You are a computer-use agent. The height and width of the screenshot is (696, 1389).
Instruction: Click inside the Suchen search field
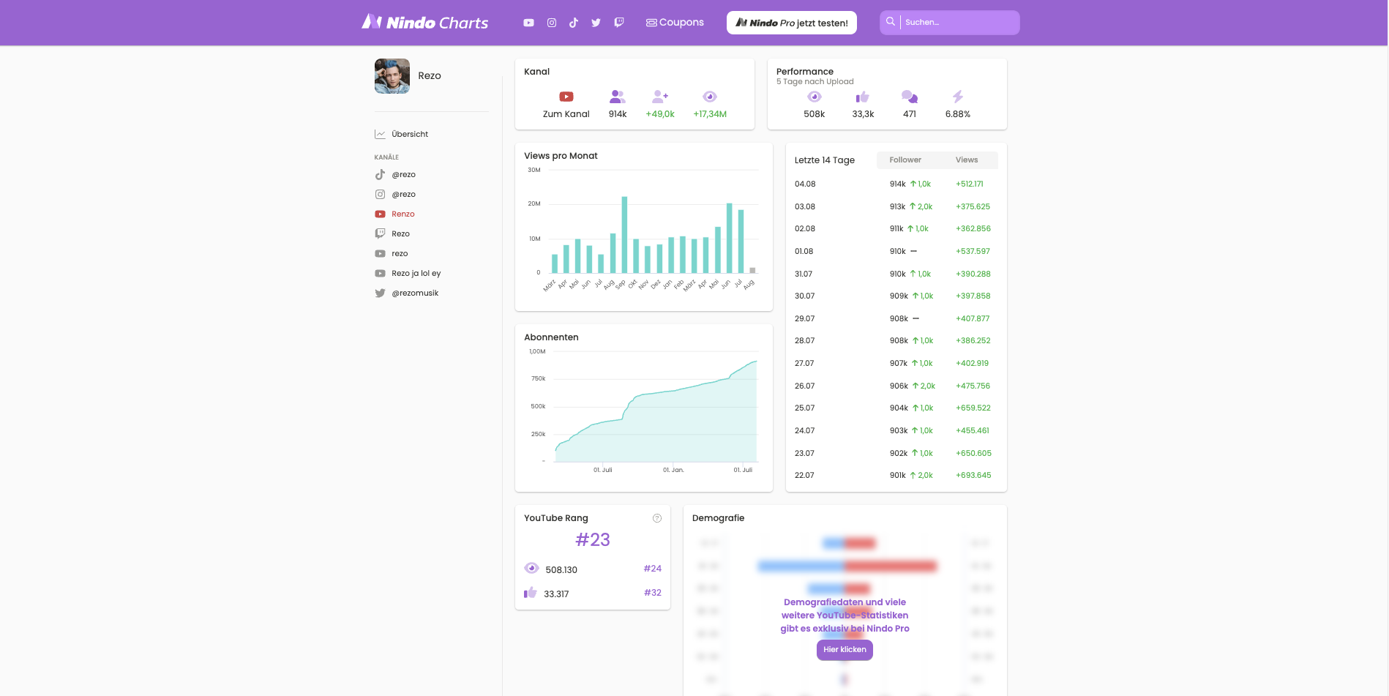click(959, 23)
